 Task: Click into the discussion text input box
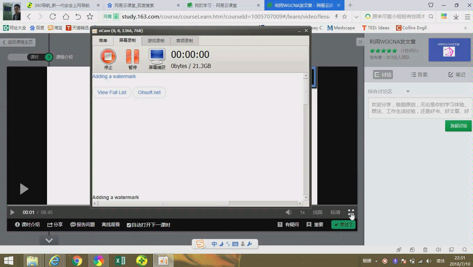click(420, 108)
